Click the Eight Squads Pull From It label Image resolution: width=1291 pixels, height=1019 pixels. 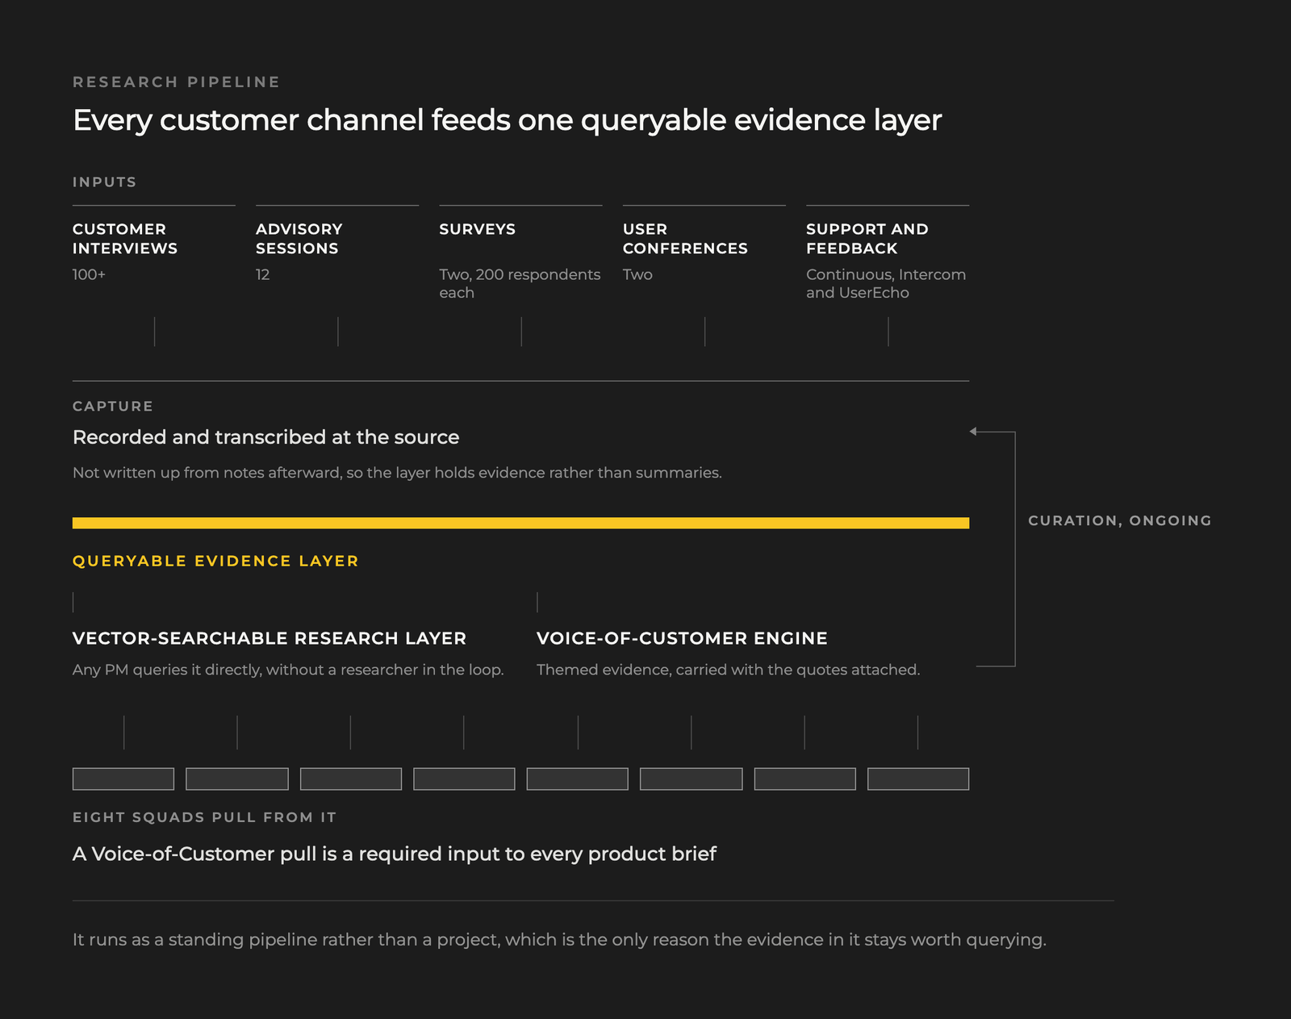(205, 817)
